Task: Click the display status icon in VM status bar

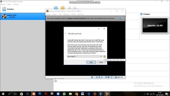Action: [x=106, y=77]
